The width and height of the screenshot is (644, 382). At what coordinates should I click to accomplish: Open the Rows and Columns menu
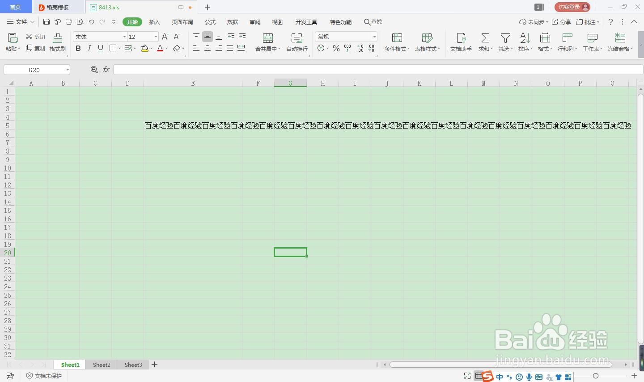567,42
